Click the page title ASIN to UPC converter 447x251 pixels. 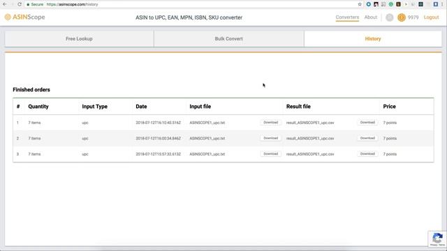[x=189, y=17]
